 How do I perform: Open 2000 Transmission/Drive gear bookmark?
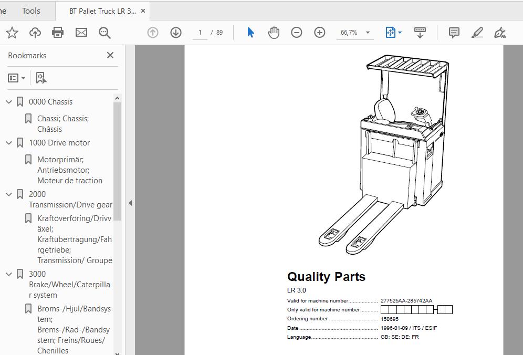click(71, 199)
